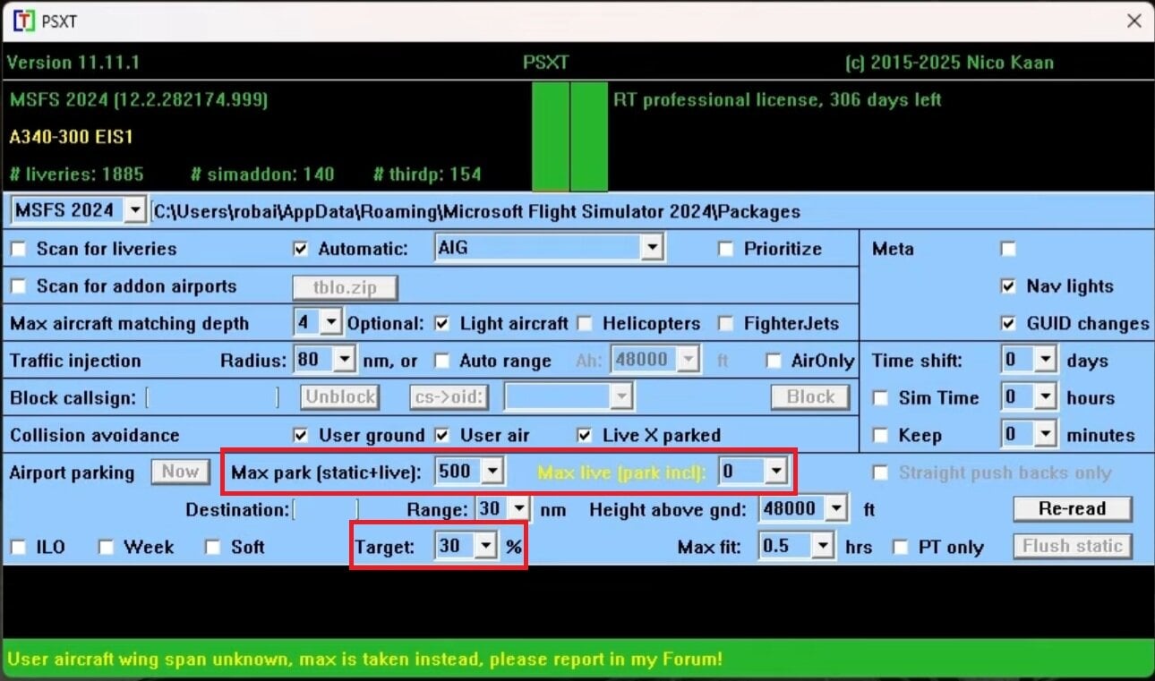
Task: Click the Block button
Action: click(x=809, y=397)
